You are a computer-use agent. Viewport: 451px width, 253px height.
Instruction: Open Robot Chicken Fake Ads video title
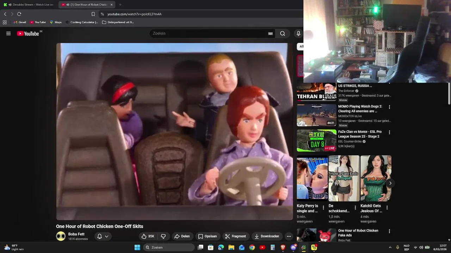pos(358,233)
